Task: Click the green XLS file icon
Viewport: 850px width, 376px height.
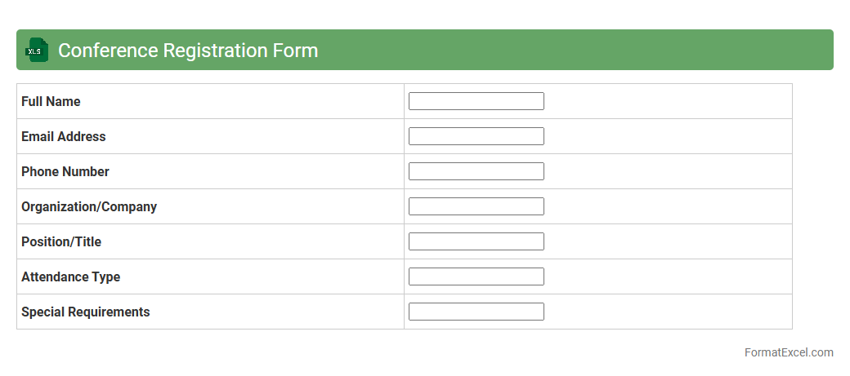Action: 37,50
